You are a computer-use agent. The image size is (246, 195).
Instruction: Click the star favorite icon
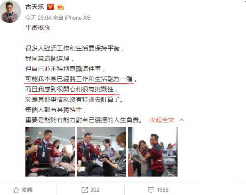click(x=16, y=190)
